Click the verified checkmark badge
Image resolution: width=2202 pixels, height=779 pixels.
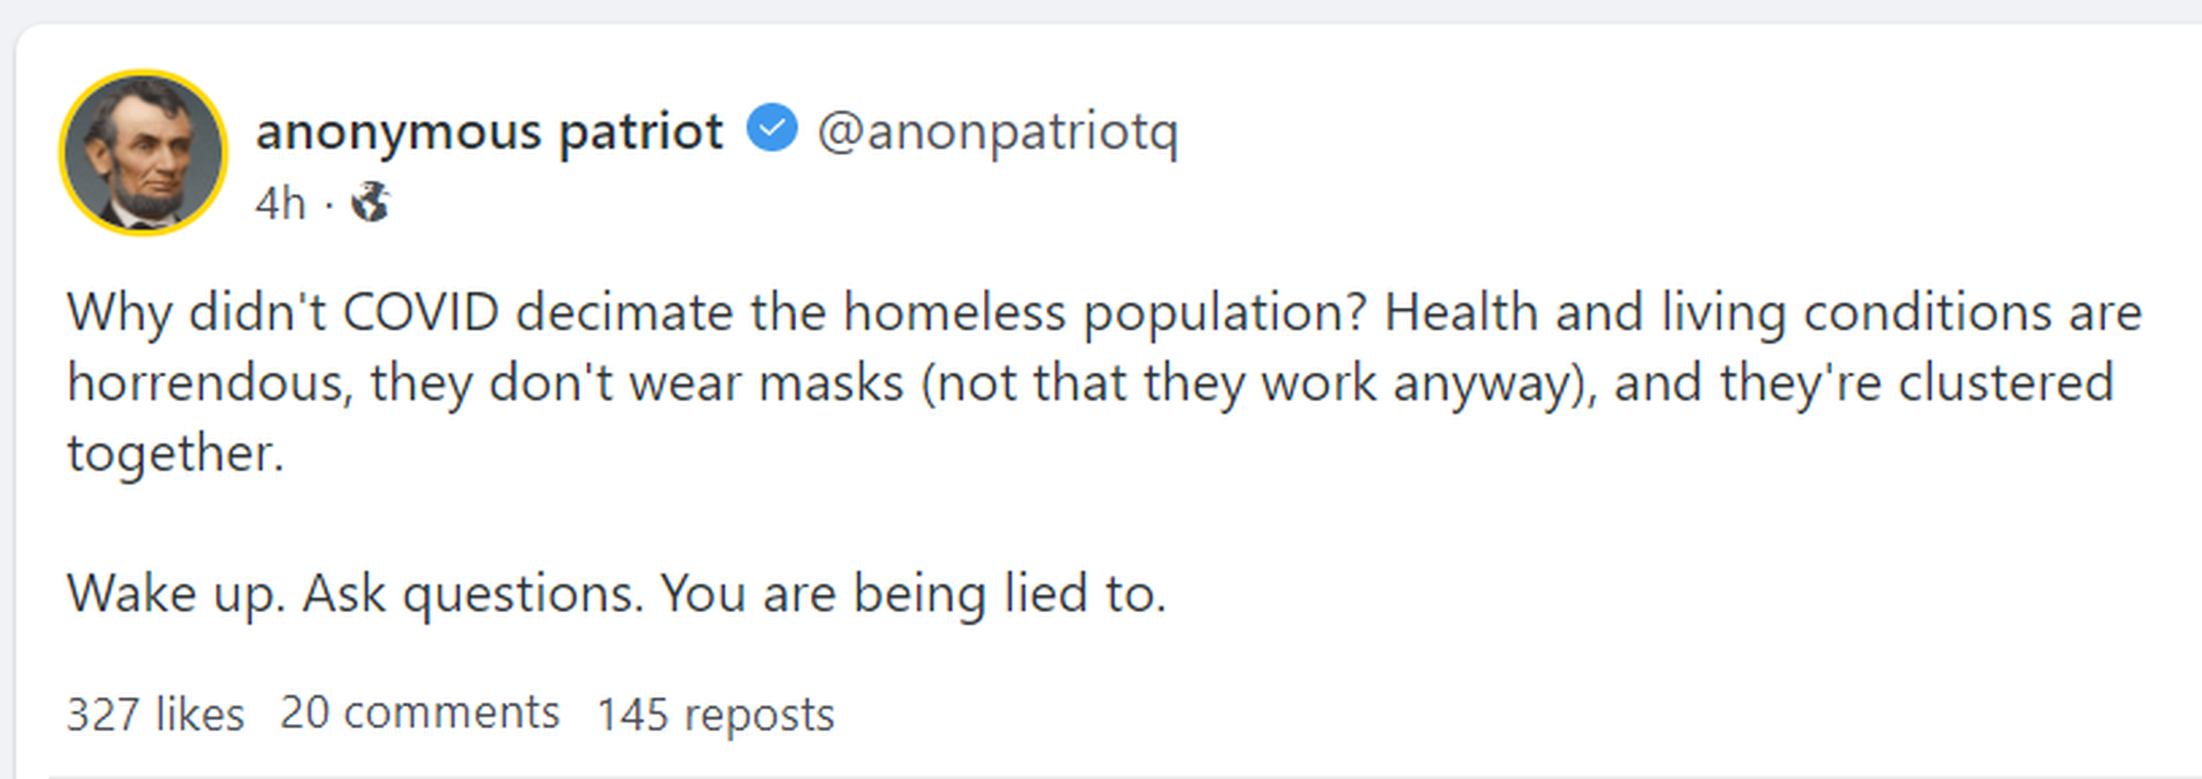coord(772,128)
